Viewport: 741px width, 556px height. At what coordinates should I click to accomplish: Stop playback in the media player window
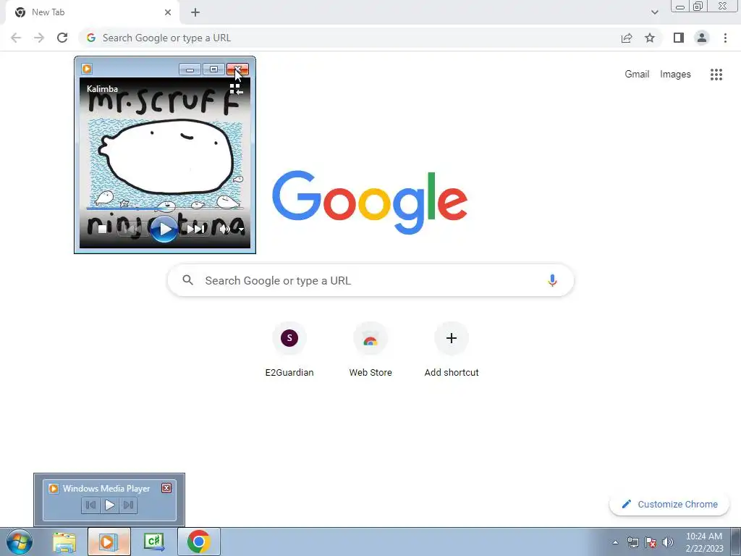point(102,229)
